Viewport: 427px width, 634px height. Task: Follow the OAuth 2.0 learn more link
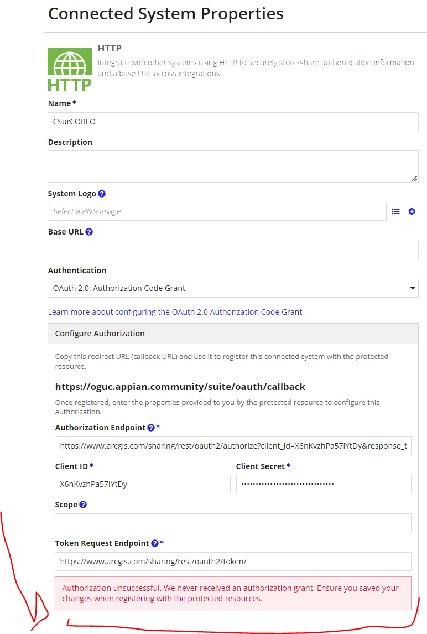(175, 311)
